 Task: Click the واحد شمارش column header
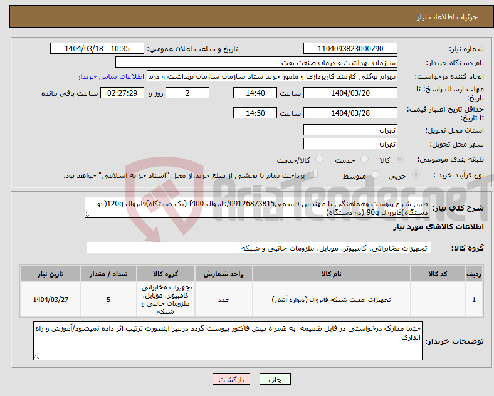[x=223, y=274]
